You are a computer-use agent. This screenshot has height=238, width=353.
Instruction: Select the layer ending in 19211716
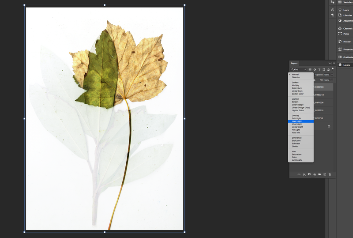click(x=323, y=118)
